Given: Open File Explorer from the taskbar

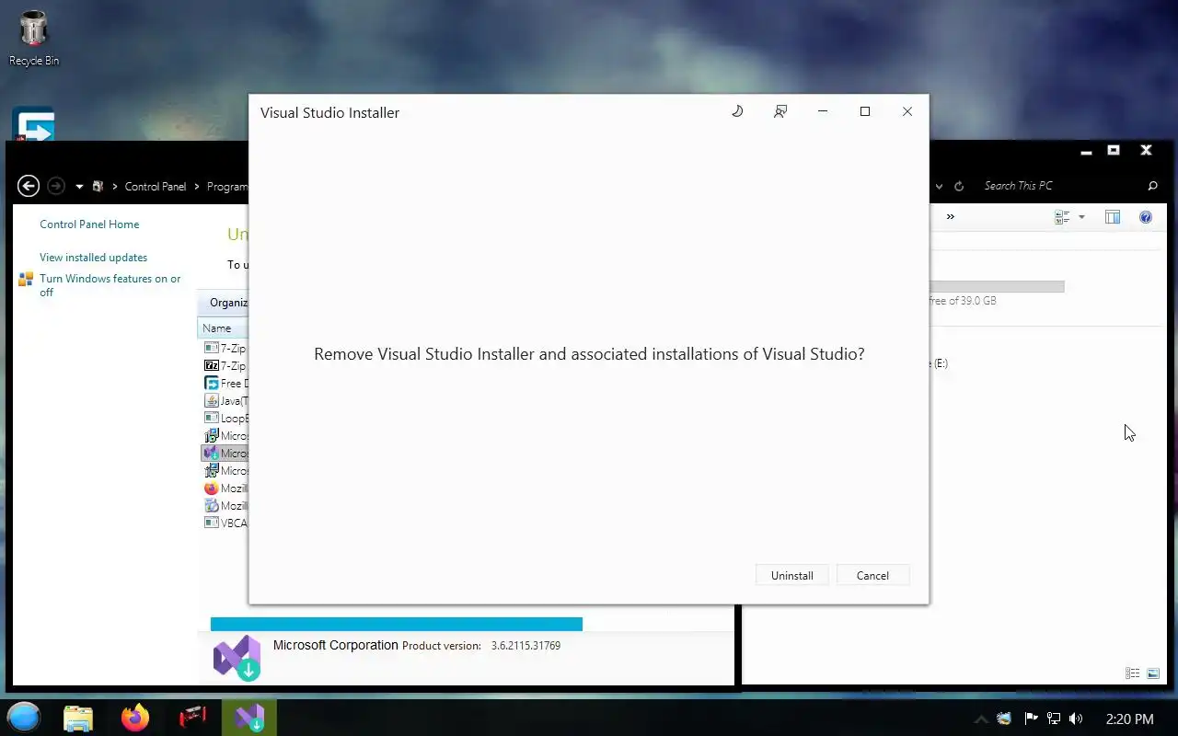Looking at the screenshot, I should coord(78,718).
